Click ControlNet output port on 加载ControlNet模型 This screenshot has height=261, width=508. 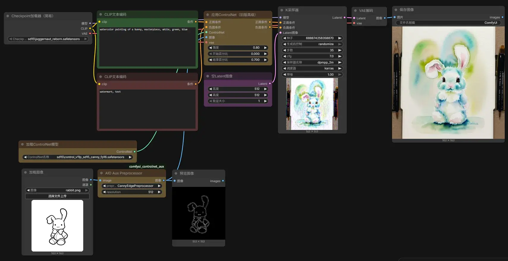(135, 152)
